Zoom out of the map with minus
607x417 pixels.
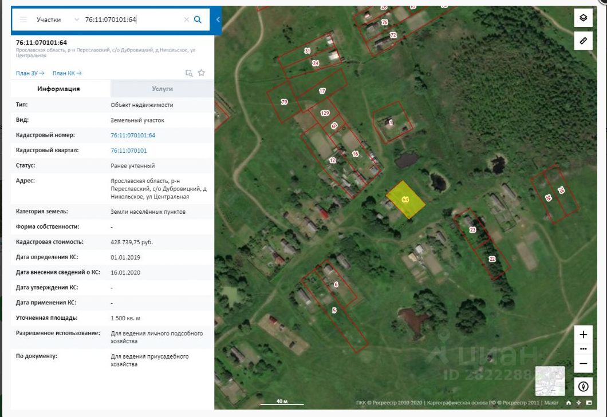[583, 364]
